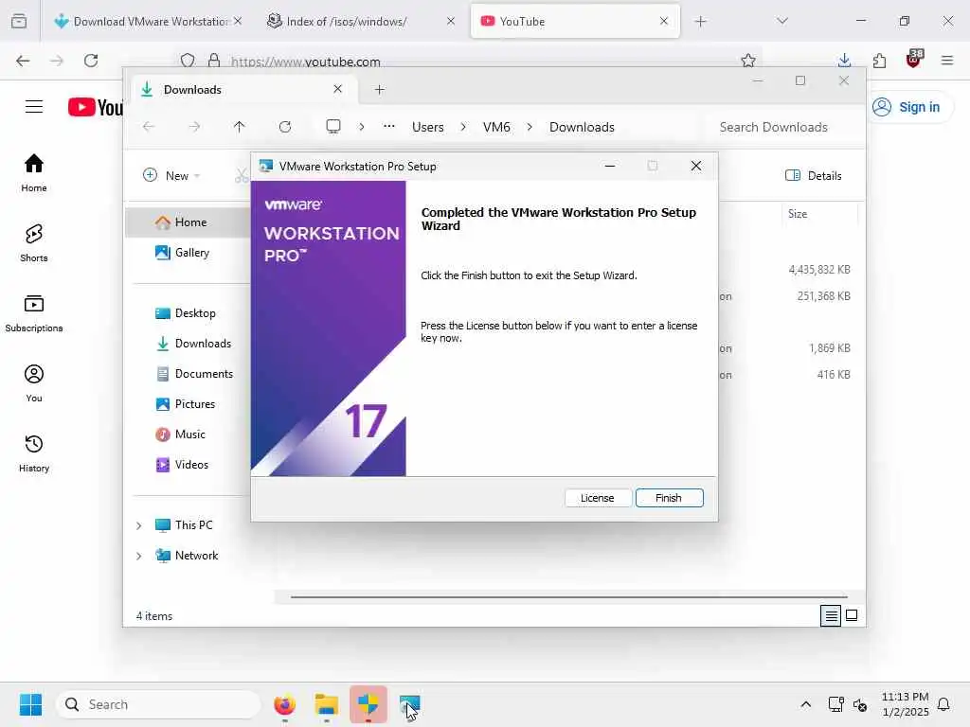This screenshot has width=970, height=727.
Task: Open Firefox extensions puzzle icon
Action: point(879,61)
